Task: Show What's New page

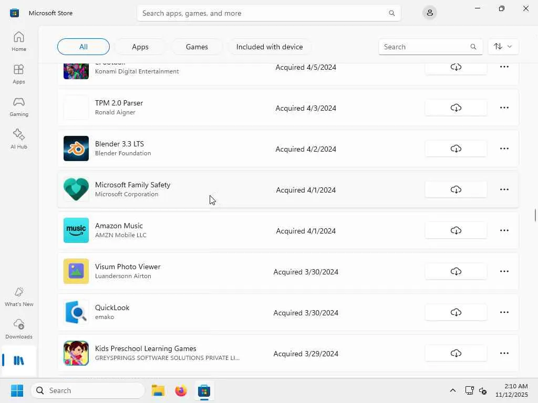Action: pyautogui.click(x=19, y=297)
